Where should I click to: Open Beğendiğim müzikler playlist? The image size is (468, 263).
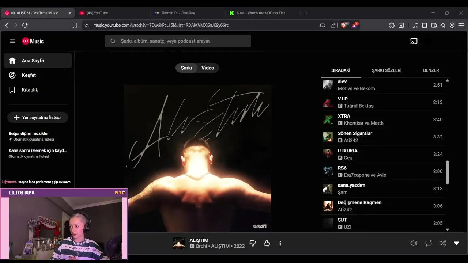tap(38, 136)
